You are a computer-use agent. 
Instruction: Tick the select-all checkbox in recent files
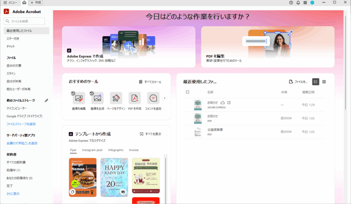pos(188,92)
